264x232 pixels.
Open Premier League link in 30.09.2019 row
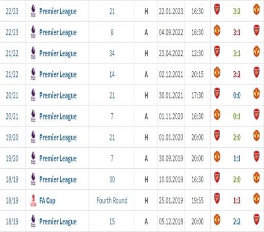point(58,159)
